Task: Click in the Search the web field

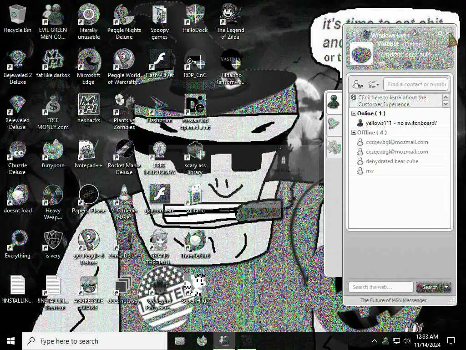Action: coord(381,287)
